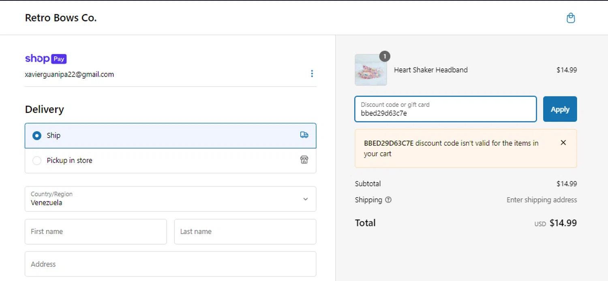Focus the First name field

point(96,232)
